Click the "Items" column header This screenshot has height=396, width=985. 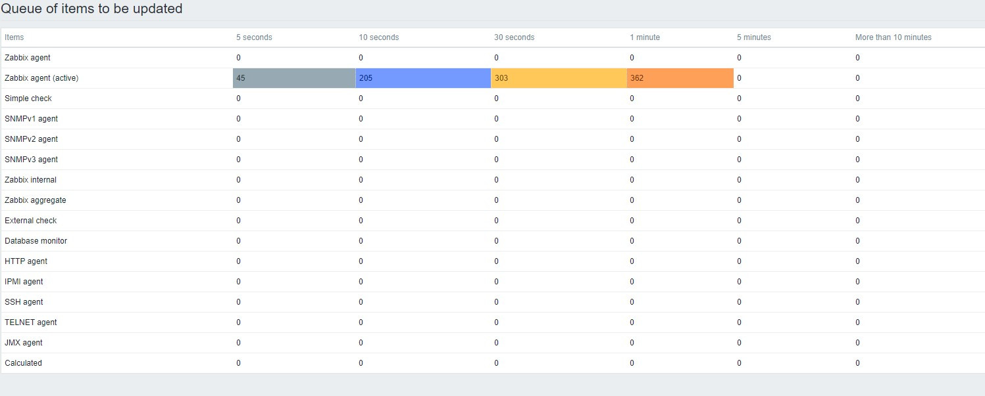(14, 37)
